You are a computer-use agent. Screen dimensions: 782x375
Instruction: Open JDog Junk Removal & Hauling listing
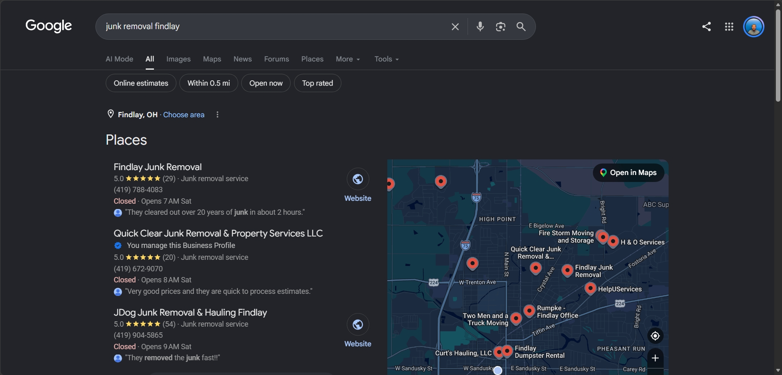(x=190, y=312)
